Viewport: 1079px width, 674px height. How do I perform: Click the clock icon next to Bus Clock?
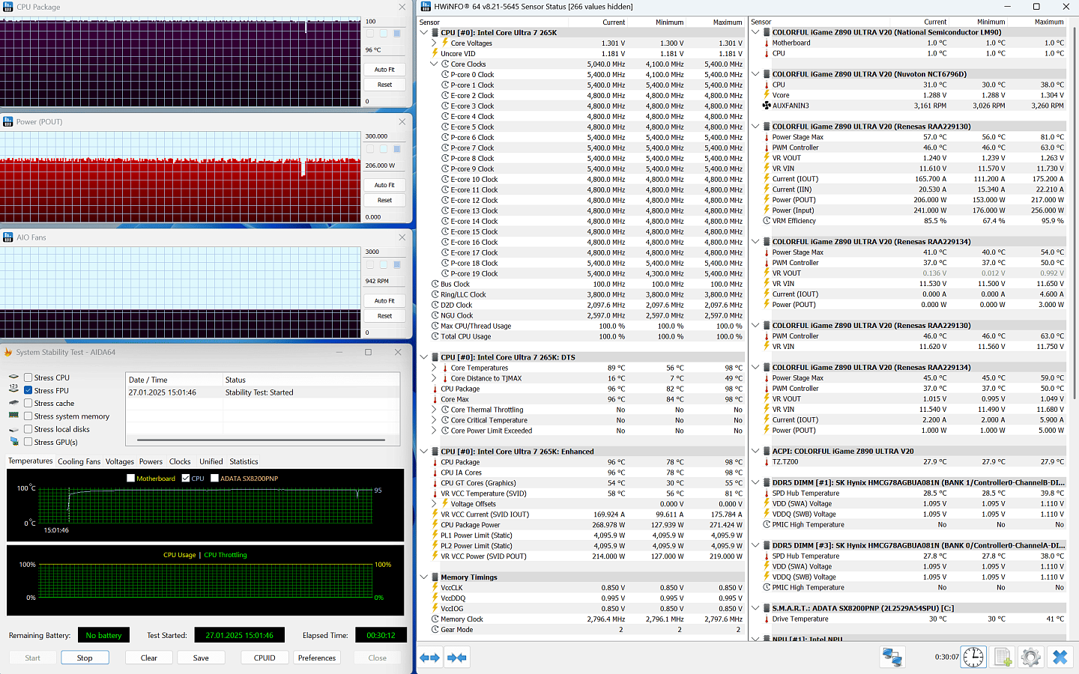coord(435,284)
